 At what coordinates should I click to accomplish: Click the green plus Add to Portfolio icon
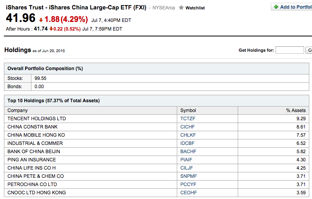point(276,7)
